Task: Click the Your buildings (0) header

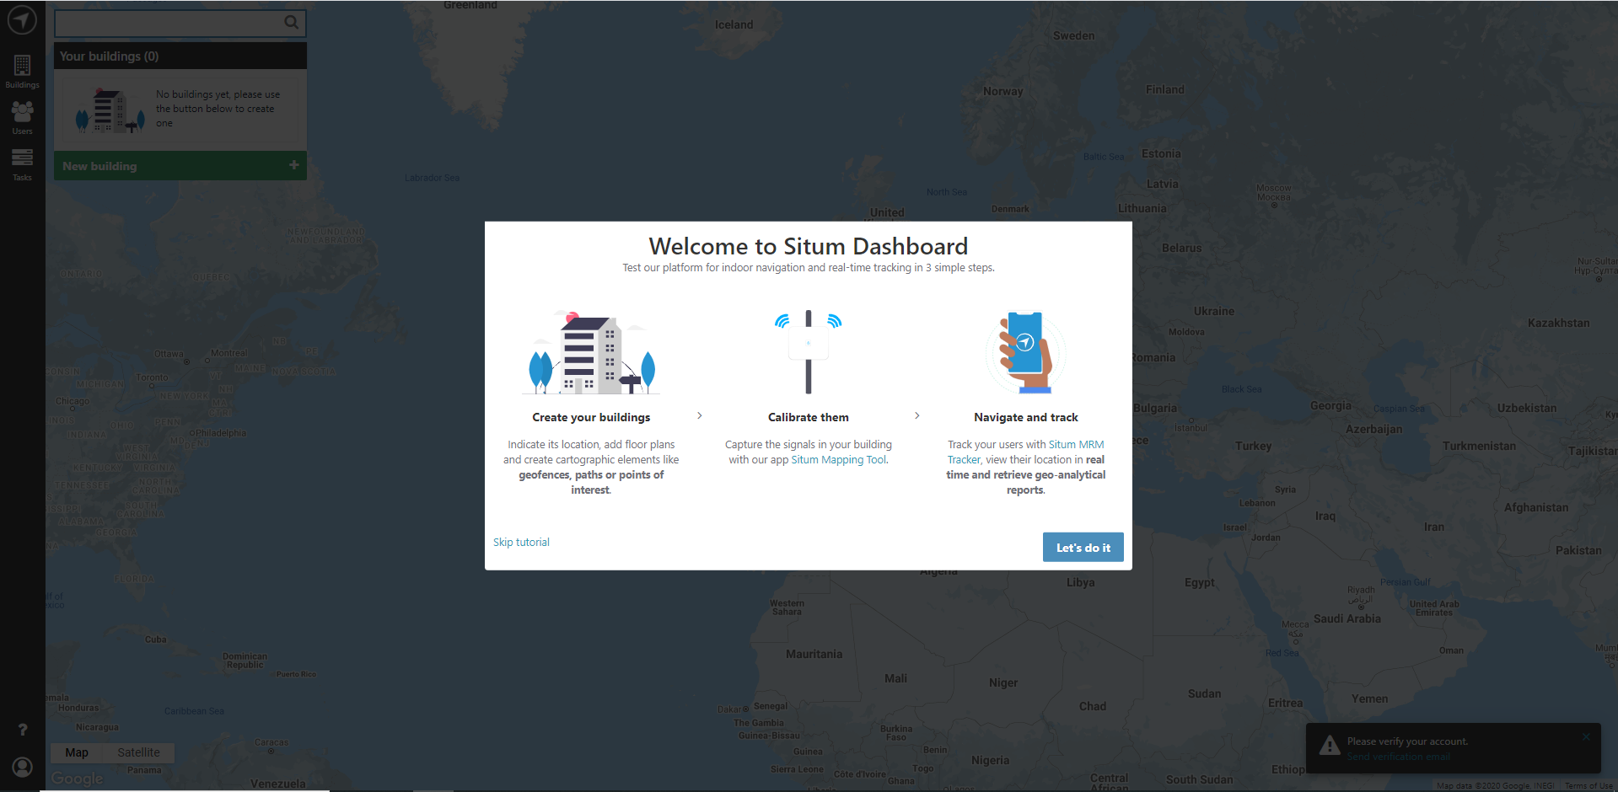Action: (180, 56)
